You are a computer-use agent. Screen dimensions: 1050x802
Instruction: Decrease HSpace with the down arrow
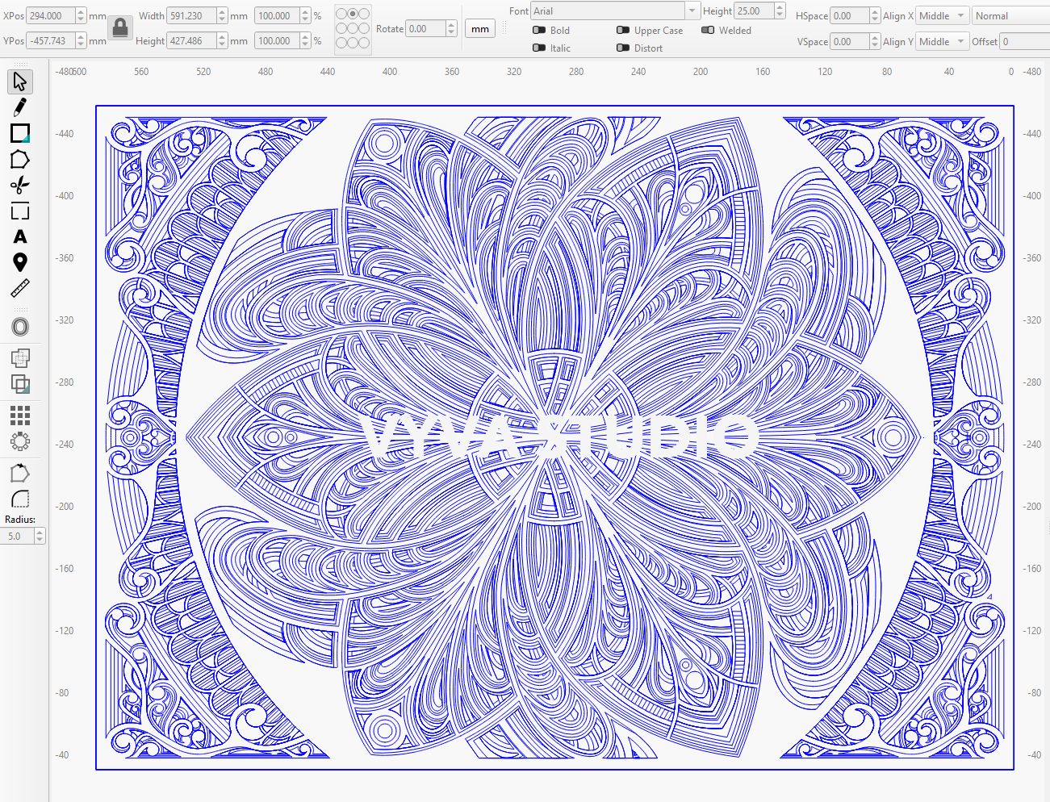click(x=875, y=19)
